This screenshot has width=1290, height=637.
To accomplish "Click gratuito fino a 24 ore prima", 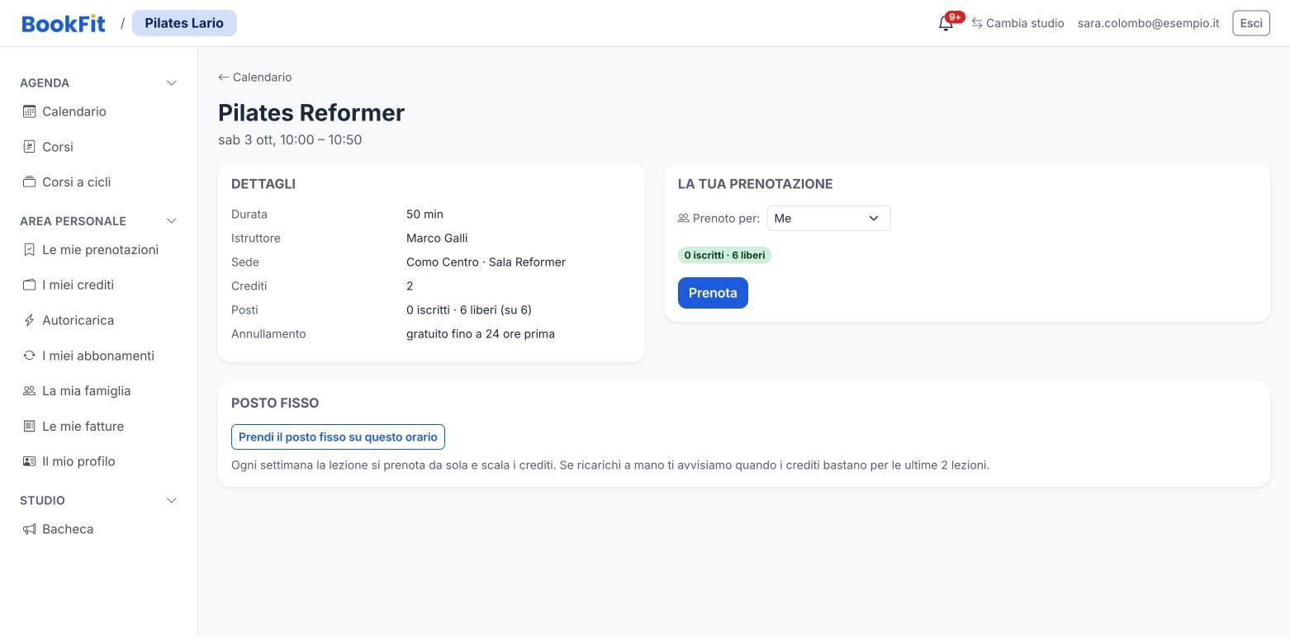I will pos(481,333).
